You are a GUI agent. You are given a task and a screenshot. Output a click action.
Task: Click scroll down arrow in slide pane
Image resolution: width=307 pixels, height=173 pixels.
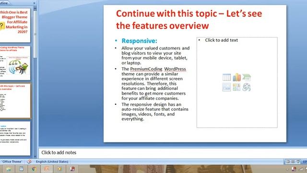(x=35, y=156)
